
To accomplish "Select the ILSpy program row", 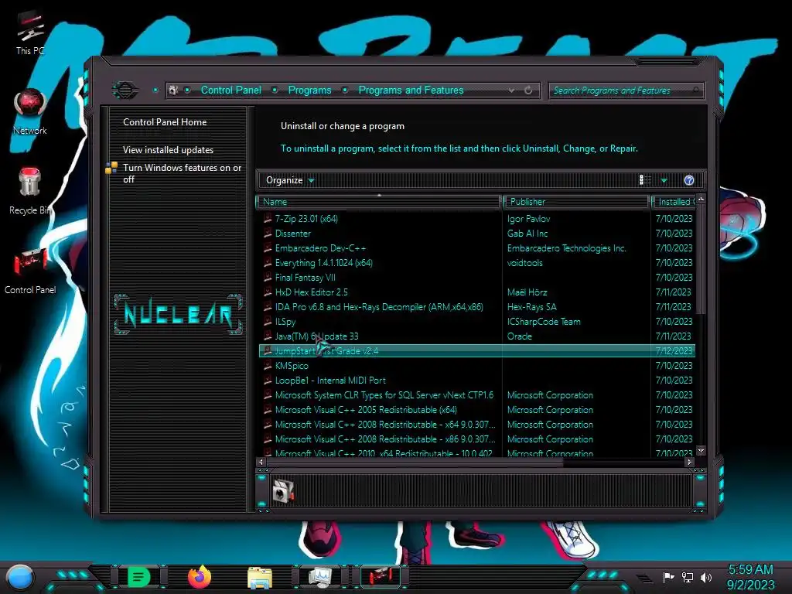I will 476,321.
